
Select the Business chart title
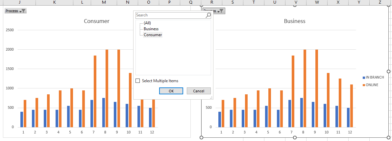point(295,21)
